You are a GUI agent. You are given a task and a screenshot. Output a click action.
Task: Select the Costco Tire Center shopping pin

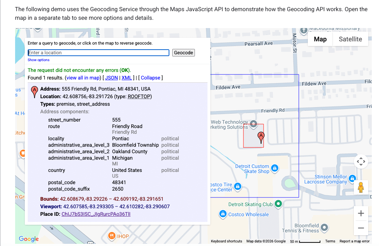pos(238,187)
